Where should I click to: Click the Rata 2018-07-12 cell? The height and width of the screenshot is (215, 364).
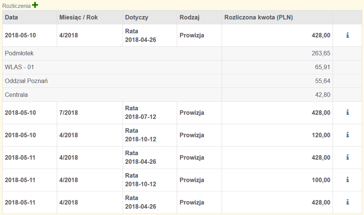tap(140, 112)
